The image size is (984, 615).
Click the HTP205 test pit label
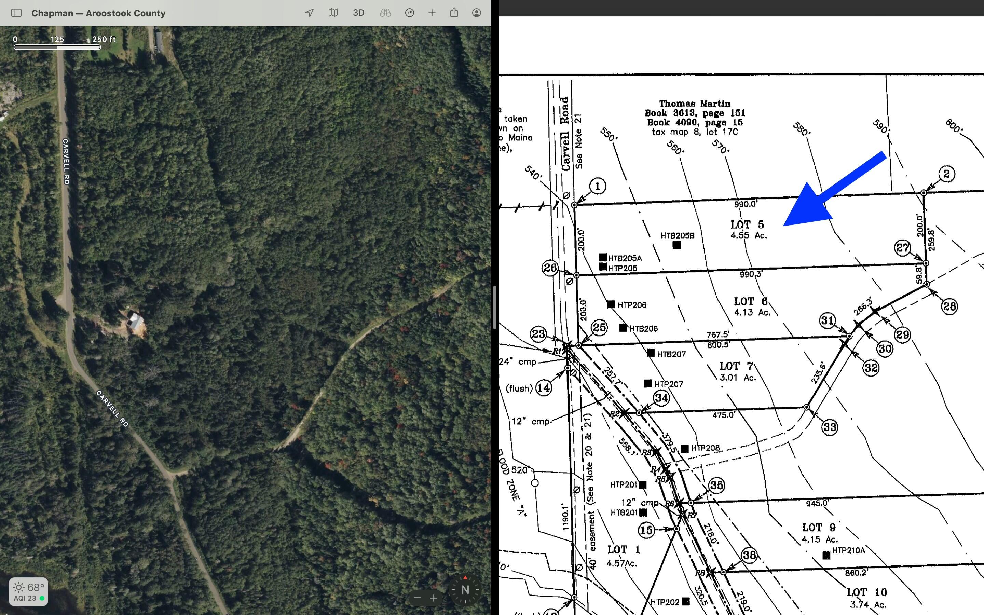tap(623, 269)
